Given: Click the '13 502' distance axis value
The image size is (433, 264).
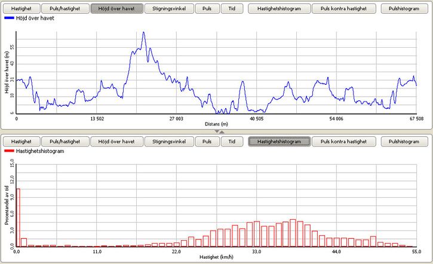Looking at the screenshot, I should pyautogui.click(x=97, y=119).
